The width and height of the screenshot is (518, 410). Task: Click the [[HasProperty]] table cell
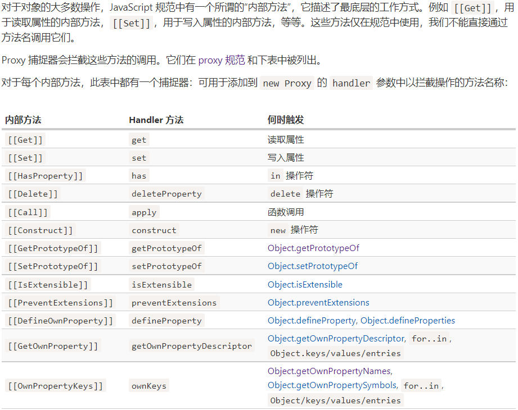[45, 176]
